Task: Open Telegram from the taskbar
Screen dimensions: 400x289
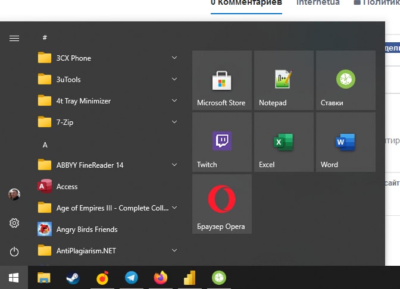Action: (x=132, y=278)
